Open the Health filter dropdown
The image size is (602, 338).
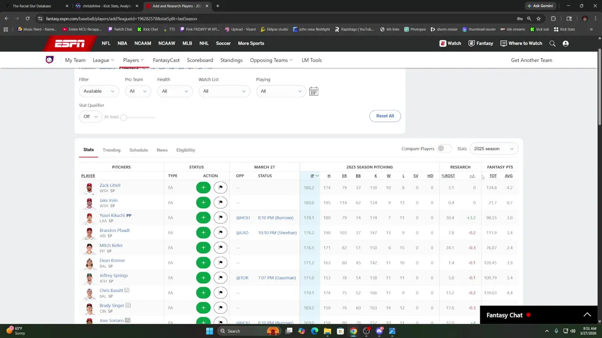tap(174, 91)
